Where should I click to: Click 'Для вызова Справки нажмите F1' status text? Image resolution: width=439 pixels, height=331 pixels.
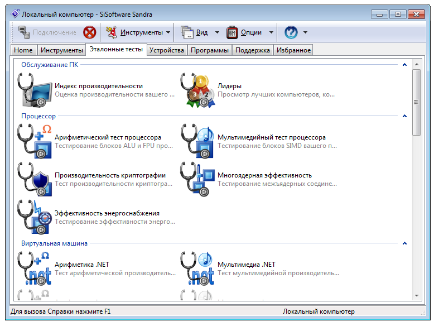[60, 311]
